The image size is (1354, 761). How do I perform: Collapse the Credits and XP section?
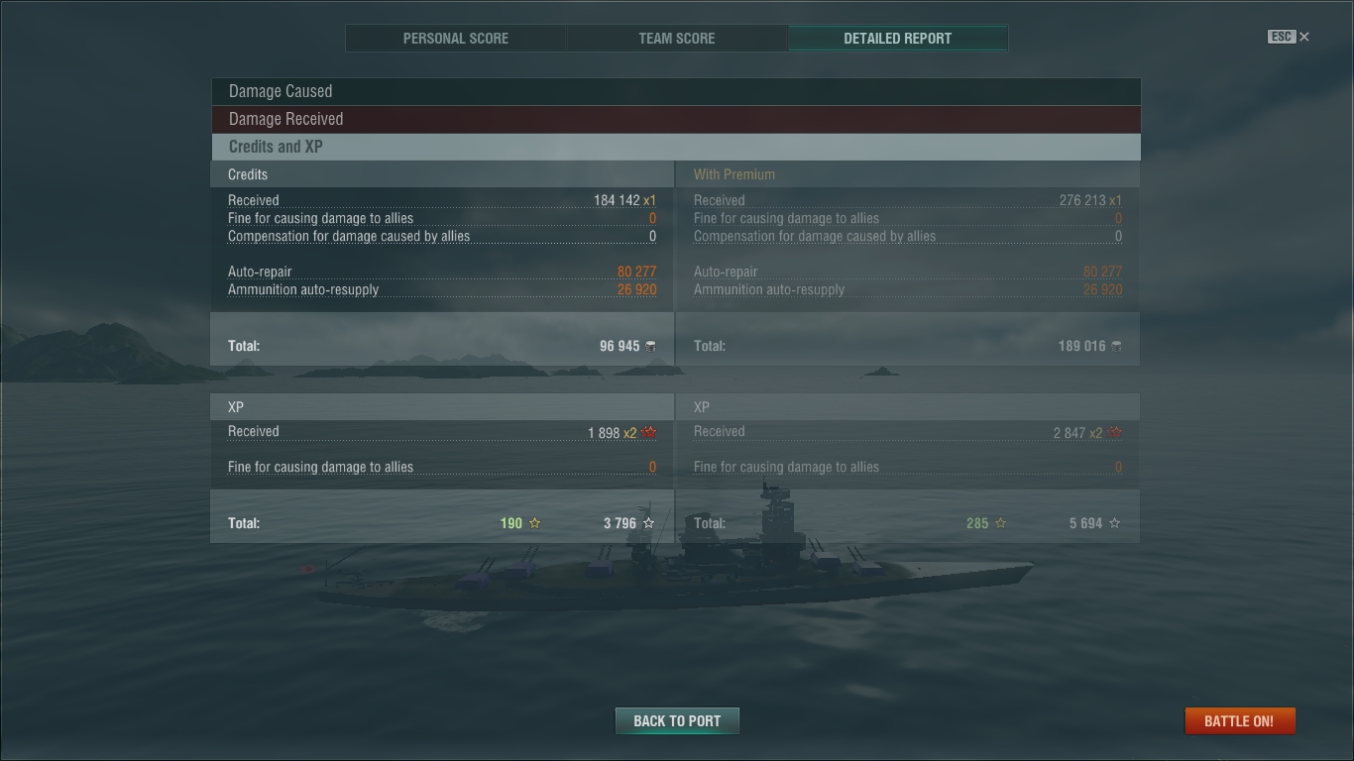point(675,147)
